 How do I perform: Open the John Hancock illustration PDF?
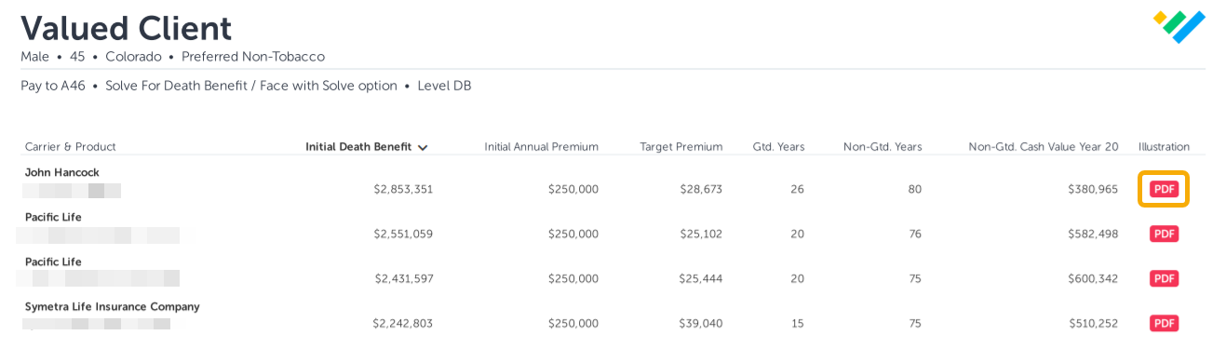(x=1164, y=189)
